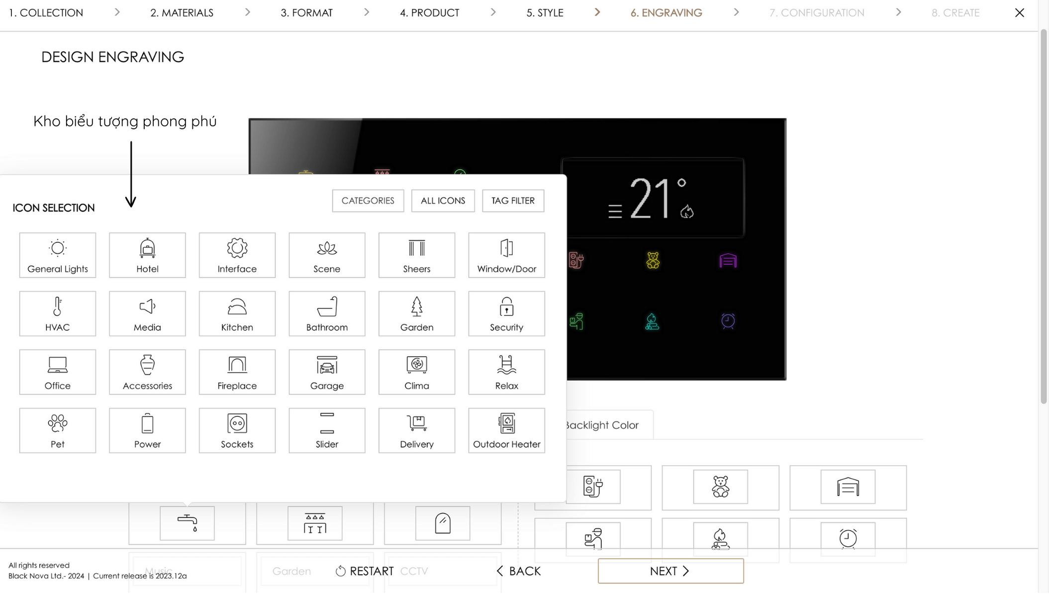Screen dimensions: 1049x612
Task: Select the General Lights icon category
Action: tap(58, 255)
